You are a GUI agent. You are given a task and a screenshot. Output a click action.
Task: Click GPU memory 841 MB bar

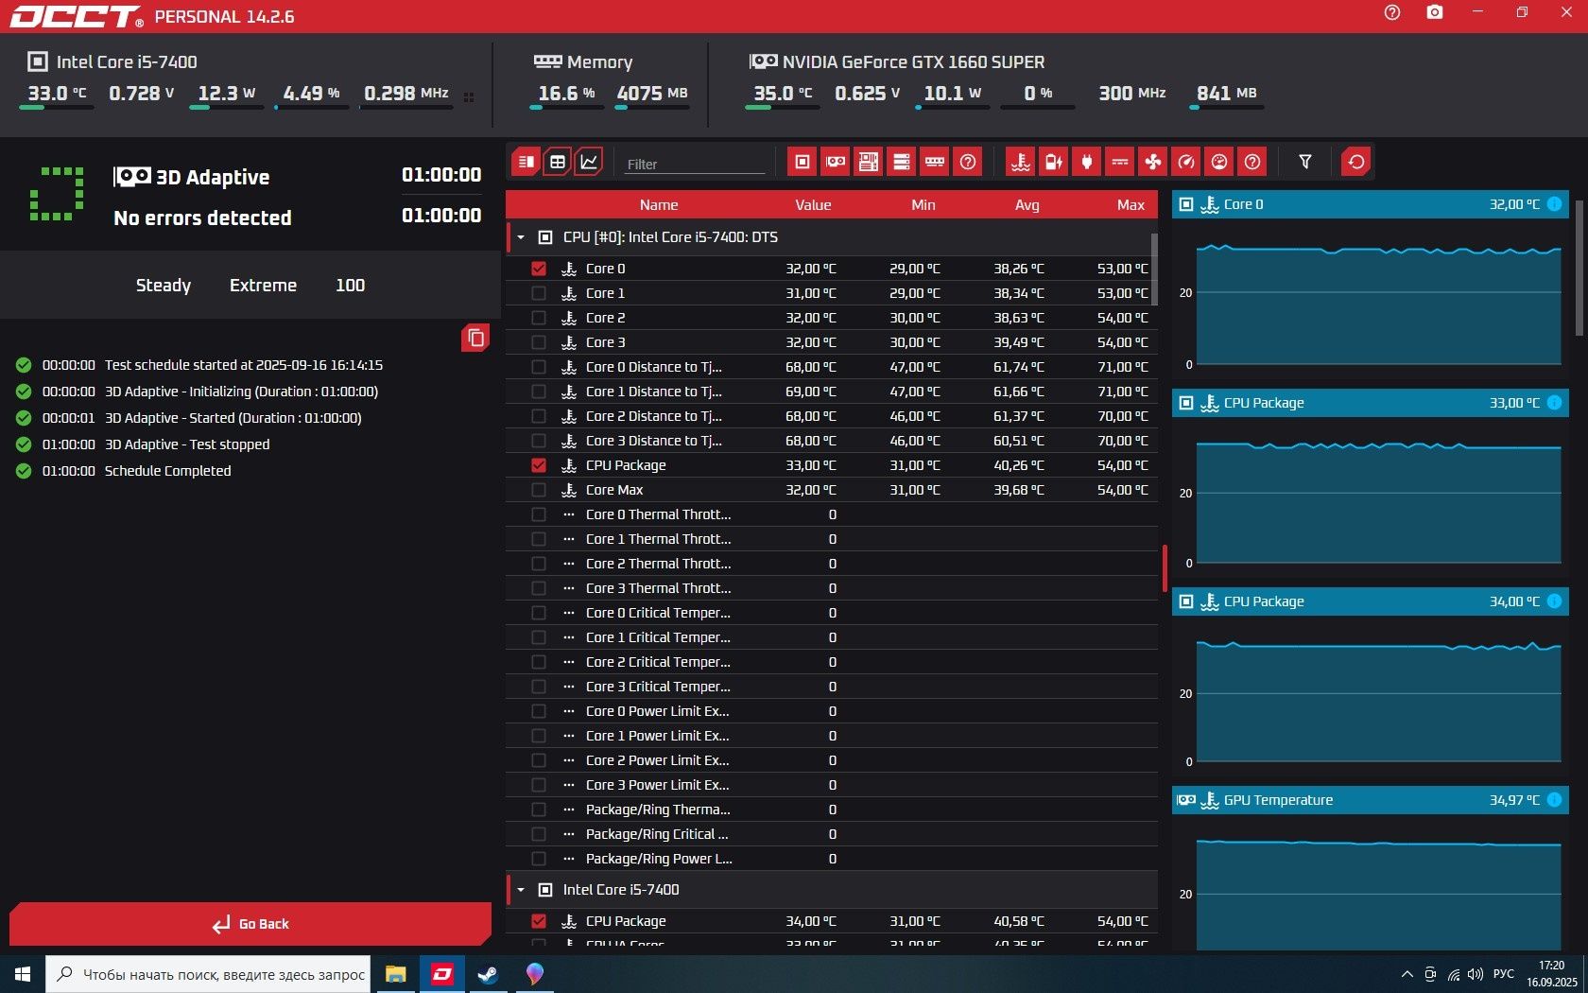point(1227,108)
